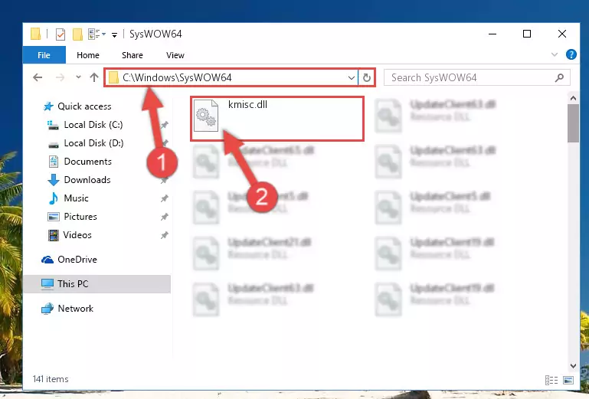This screenshot has height=399, width=589.
Task: Switch to details view in status bar
Action: (551, 380)
